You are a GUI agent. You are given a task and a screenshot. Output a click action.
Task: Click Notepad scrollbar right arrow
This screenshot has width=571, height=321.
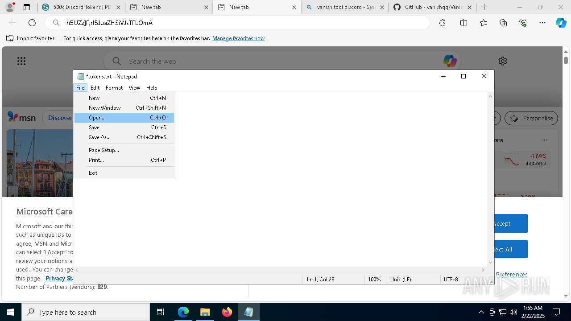coord(483,270)
